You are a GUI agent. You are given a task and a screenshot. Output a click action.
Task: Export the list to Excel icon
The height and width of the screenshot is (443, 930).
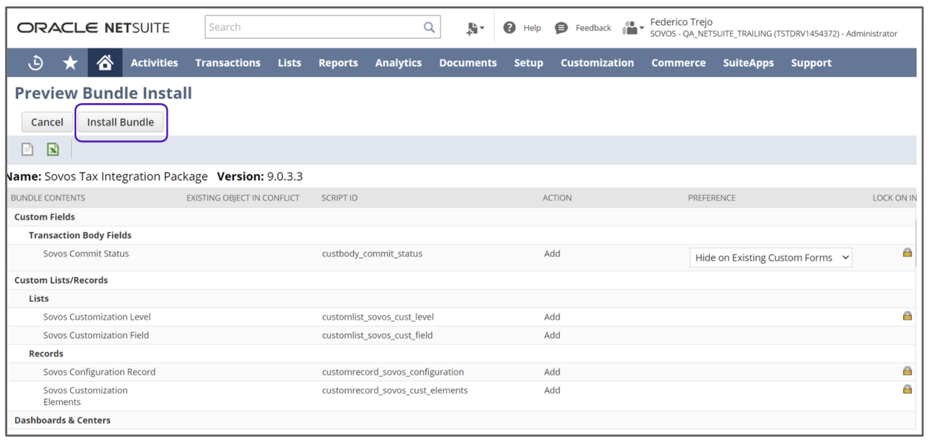(53, 149)
